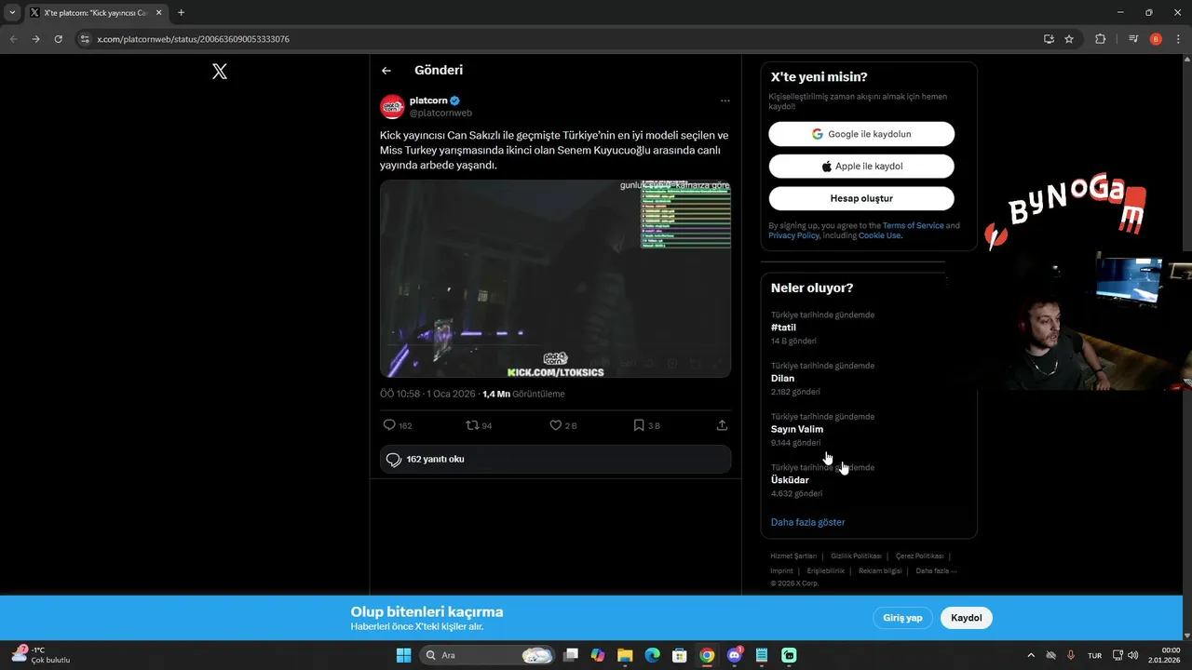The width and height of the screenshot is (1192, 670).
Task: Open Kick app icon on taskbar
Action: coord(789,655)
